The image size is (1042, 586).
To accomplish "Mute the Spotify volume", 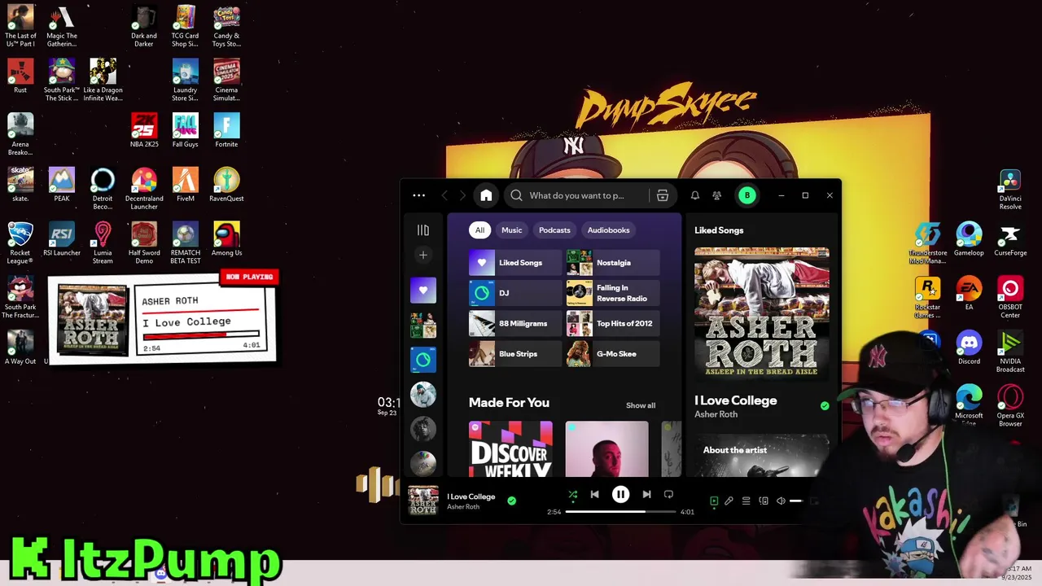I will coord(781,501).
